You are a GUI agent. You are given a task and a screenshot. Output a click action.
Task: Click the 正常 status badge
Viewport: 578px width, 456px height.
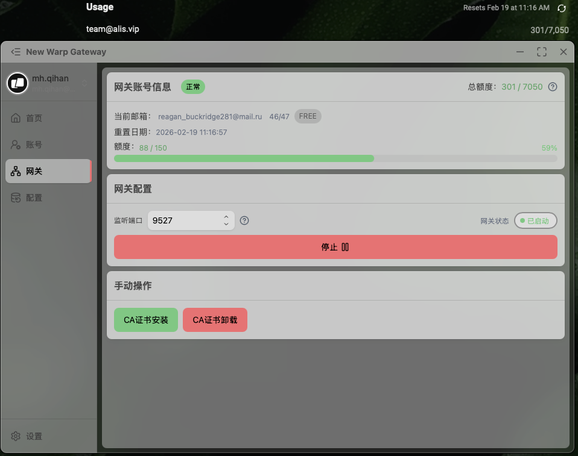[193, 87]
